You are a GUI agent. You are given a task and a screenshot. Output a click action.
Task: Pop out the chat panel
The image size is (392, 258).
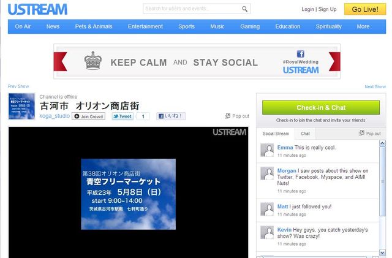point(369,133)
